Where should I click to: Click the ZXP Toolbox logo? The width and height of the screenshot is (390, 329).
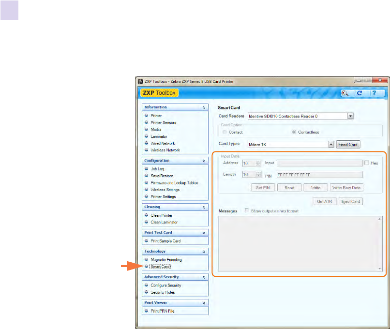coord(159,93)
